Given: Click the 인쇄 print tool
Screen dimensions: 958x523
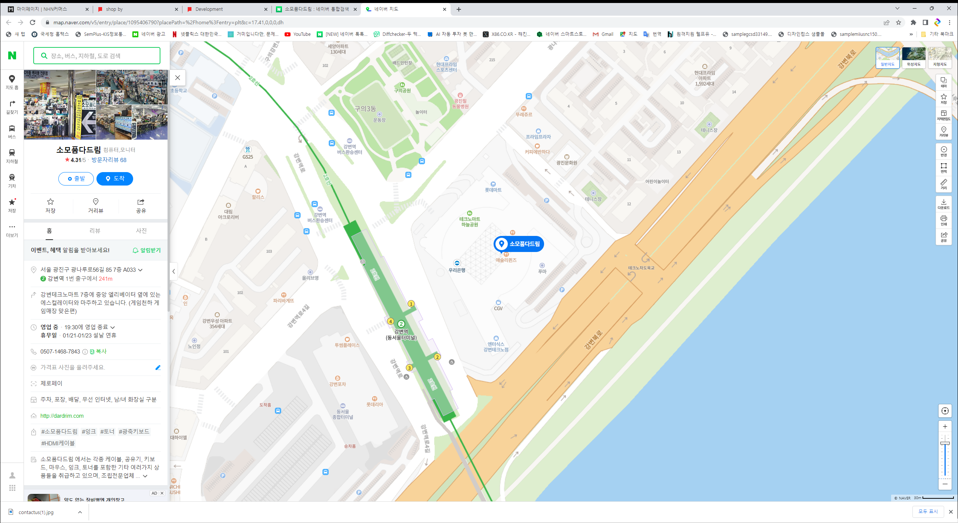Looking at the screenshot, I should tap(943, 221).
